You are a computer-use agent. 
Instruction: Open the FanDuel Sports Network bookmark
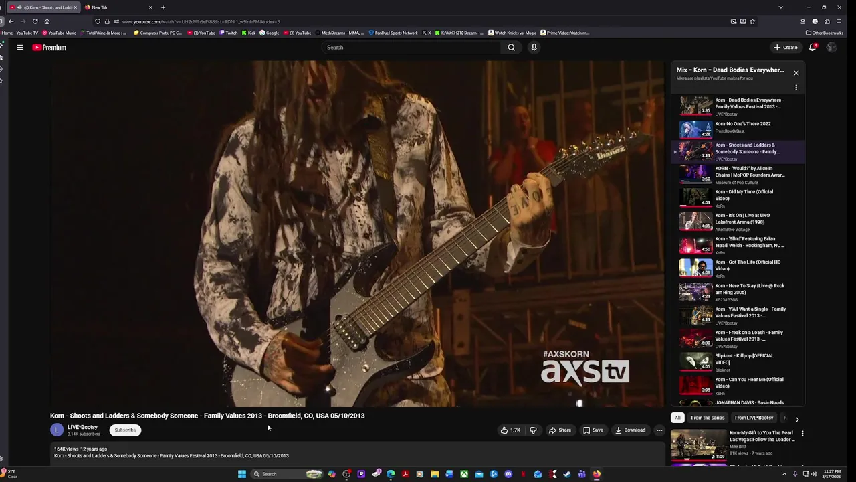[393, 33]
